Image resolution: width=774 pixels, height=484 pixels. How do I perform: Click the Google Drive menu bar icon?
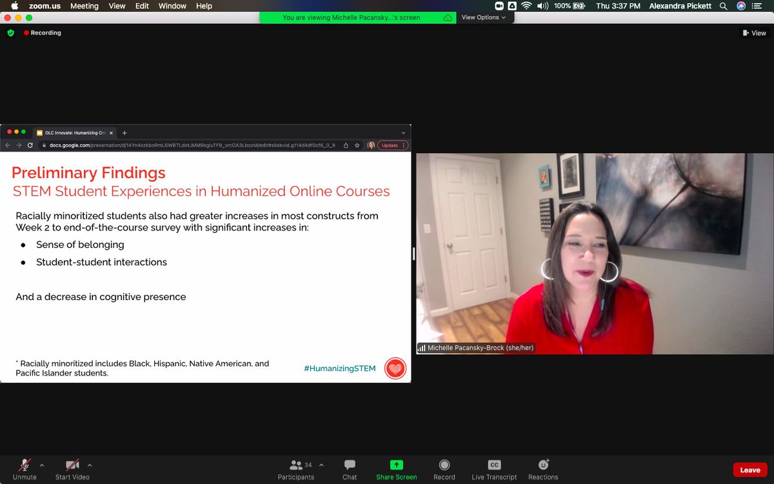coord(512,6)
